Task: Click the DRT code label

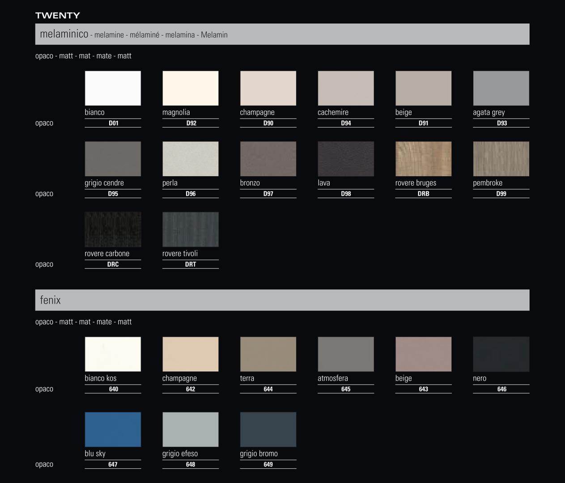Action: pos(191,264)
